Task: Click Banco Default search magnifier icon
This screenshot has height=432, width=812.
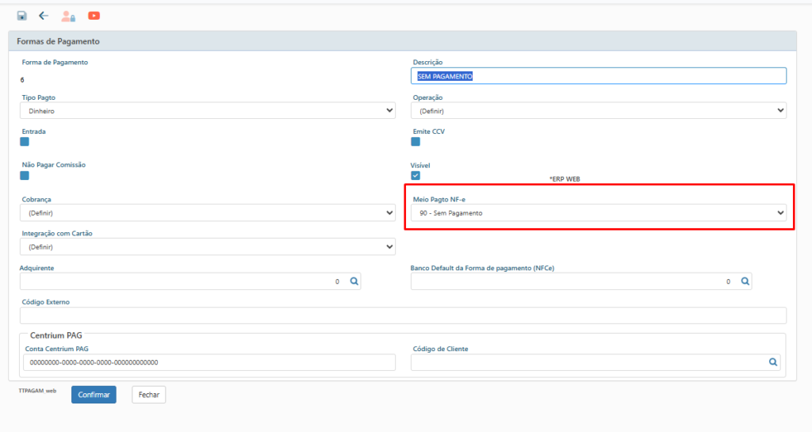Action: click(745, 281)
